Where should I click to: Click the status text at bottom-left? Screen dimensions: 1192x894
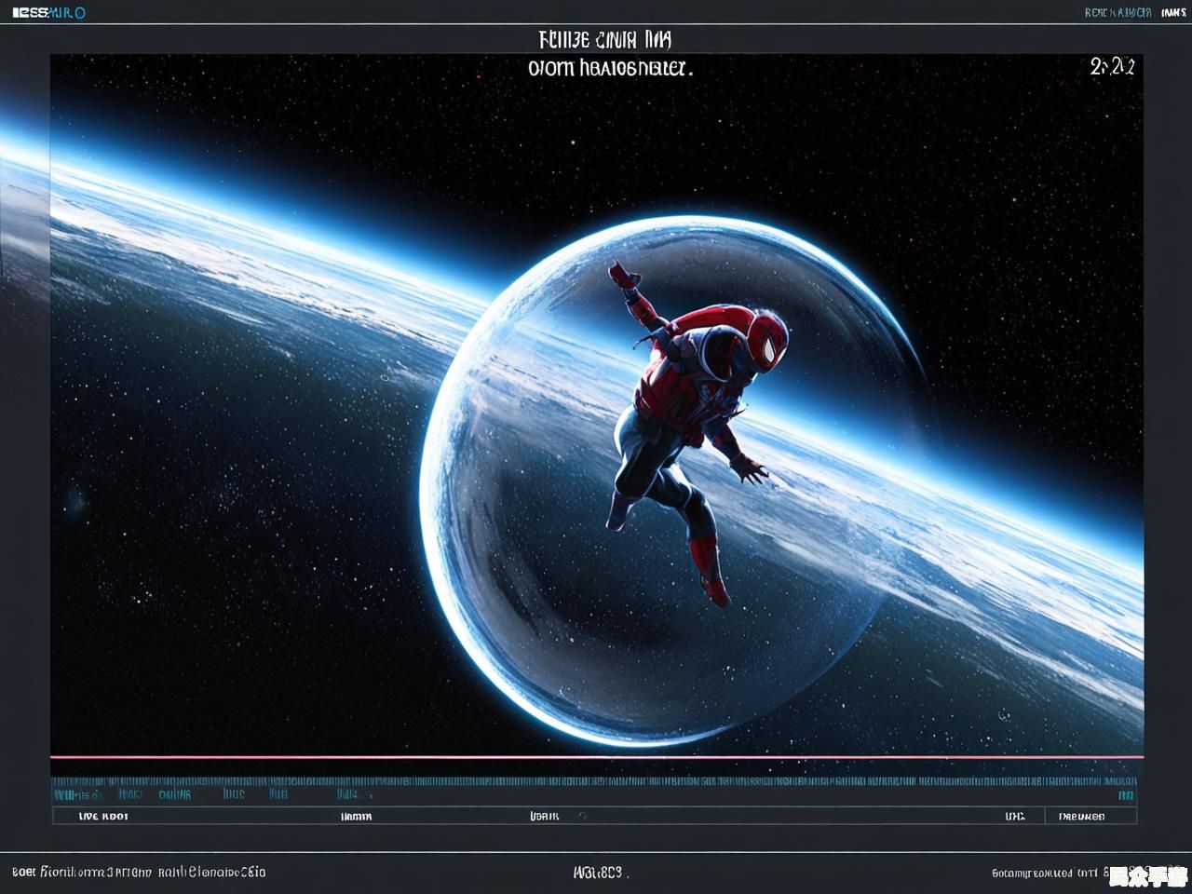[140, 873]
